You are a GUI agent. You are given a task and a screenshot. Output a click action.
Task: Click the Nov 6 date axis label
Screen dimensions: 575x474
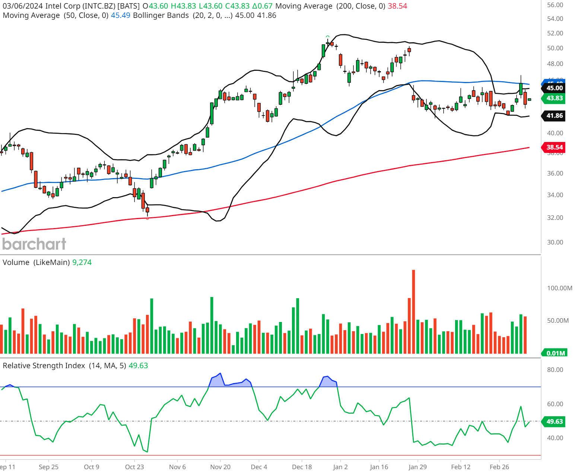coord(177,467)
